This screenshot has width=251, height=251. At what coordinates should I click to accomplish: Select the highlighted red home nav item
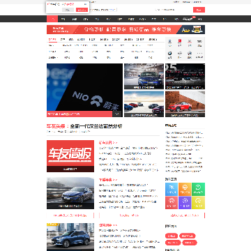click(x=52, y=19)
